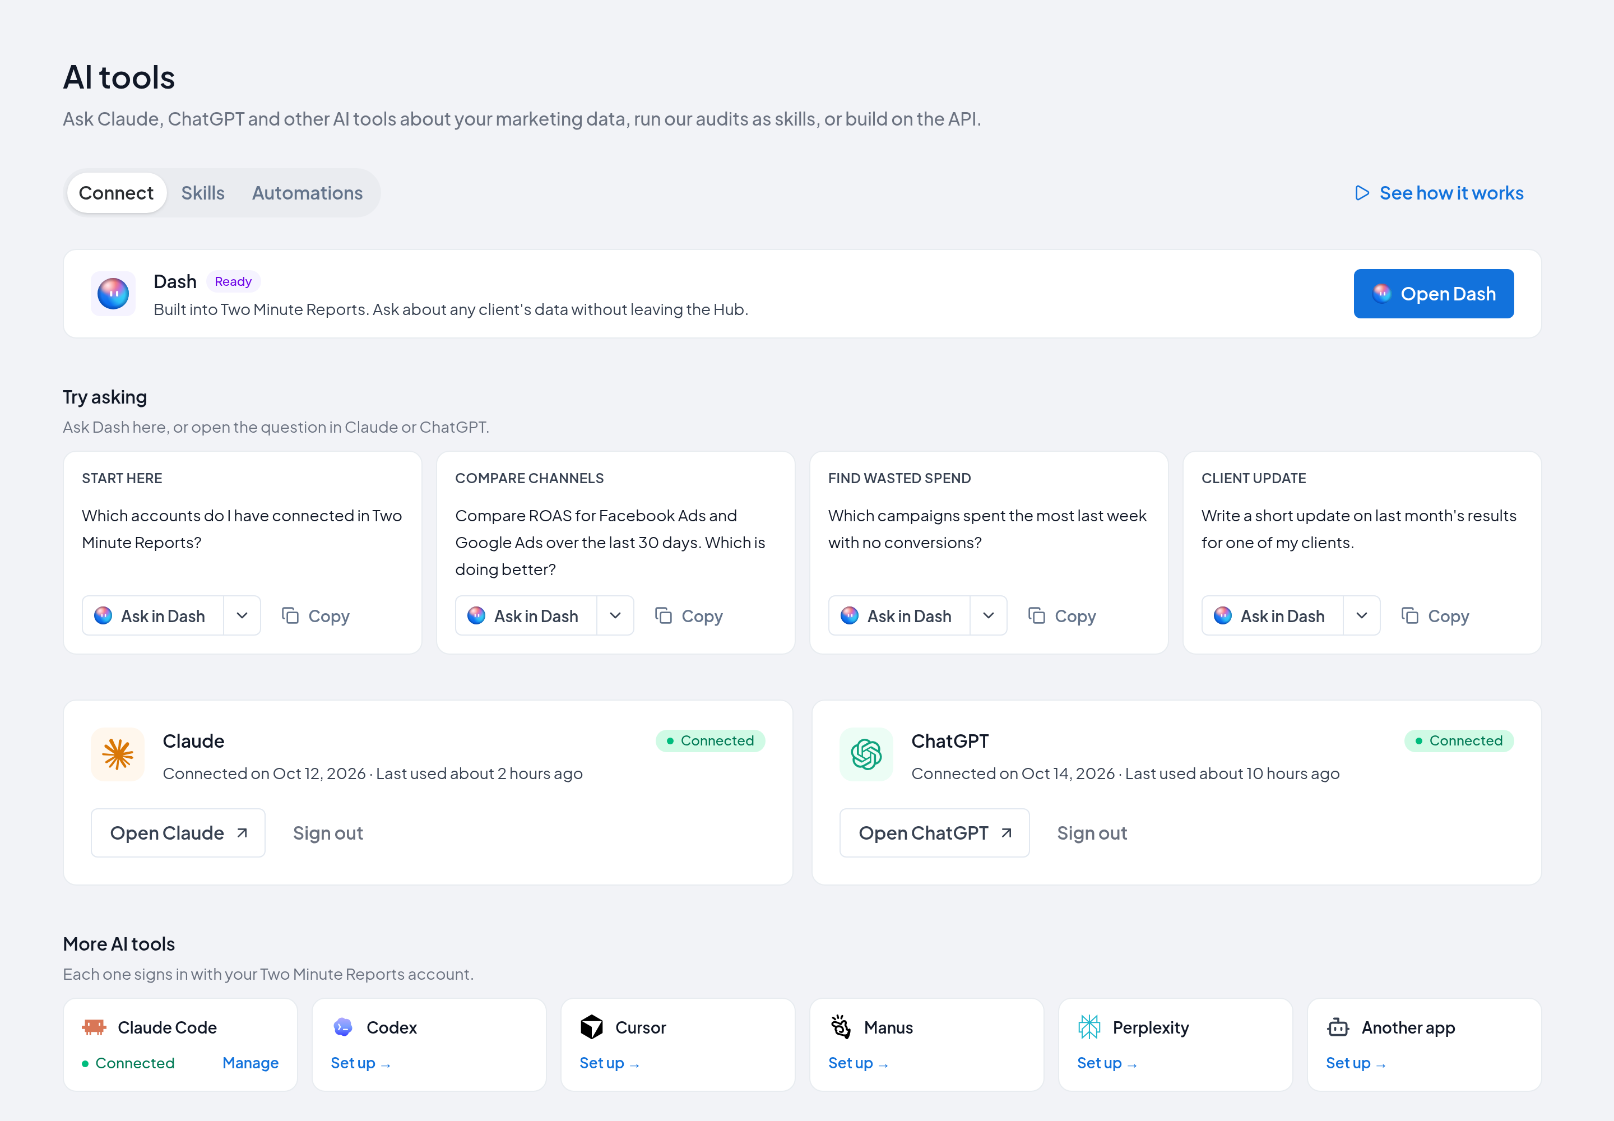Click the Claude starburst logo
The height and width of the screenshot is (1121, 1614).
(117, 754)
